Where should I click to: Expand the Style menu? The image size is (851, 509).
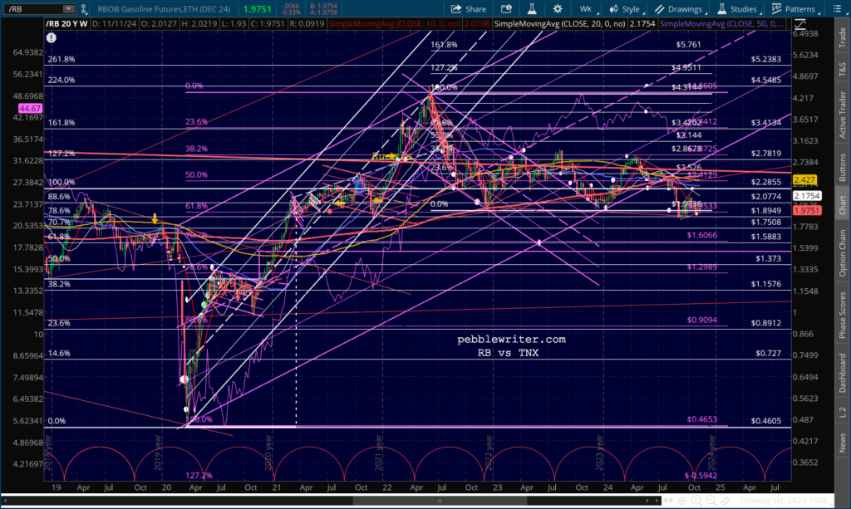625,8
